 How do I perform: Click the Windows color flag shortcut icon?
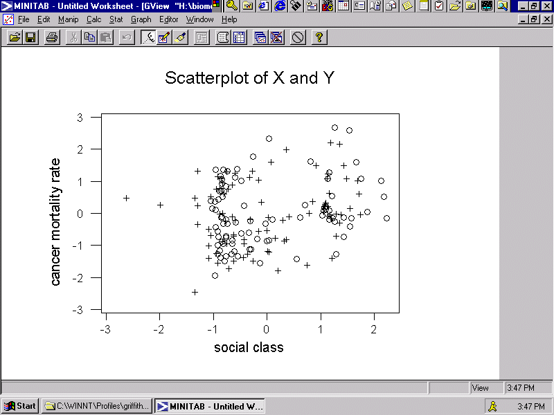[x=216, y=5]
